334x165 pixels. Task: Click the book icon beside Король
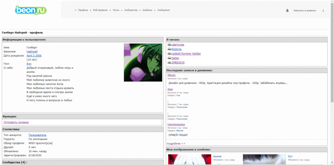pyautogui.click(x=170, y=49)
